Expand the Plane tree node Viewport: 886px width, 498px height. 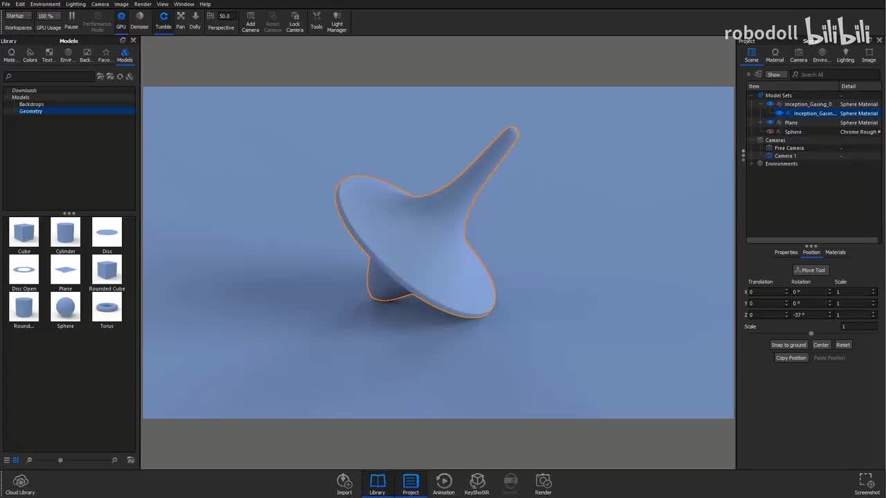pos(761,122)
